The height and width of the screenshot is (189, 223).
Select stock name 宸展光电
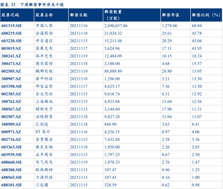coord(44,48)
